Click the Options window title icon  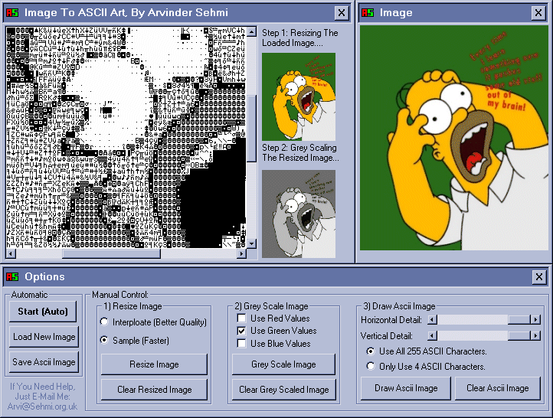coord(12,276)
